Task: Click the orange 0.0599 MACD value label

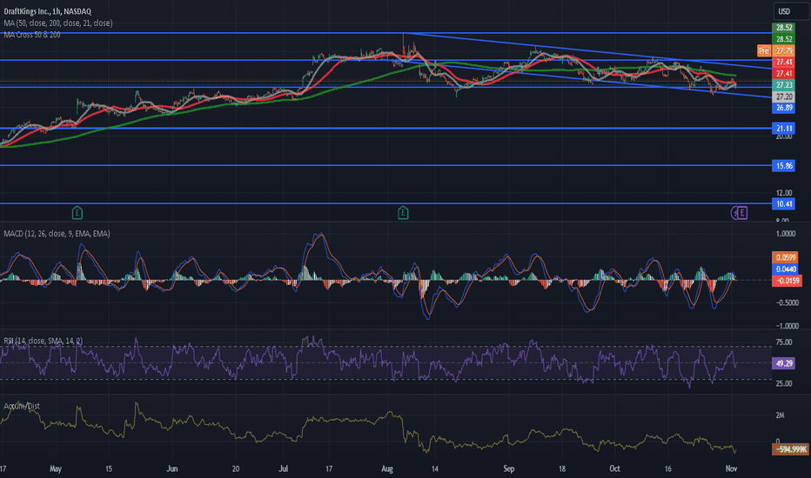Action: point(786,257)
